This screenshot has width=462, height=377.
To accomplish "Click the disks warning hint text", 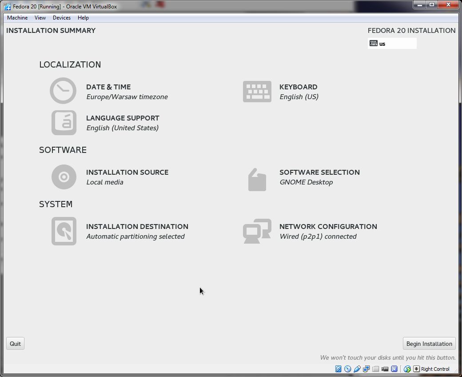I will tap(388, 357).
